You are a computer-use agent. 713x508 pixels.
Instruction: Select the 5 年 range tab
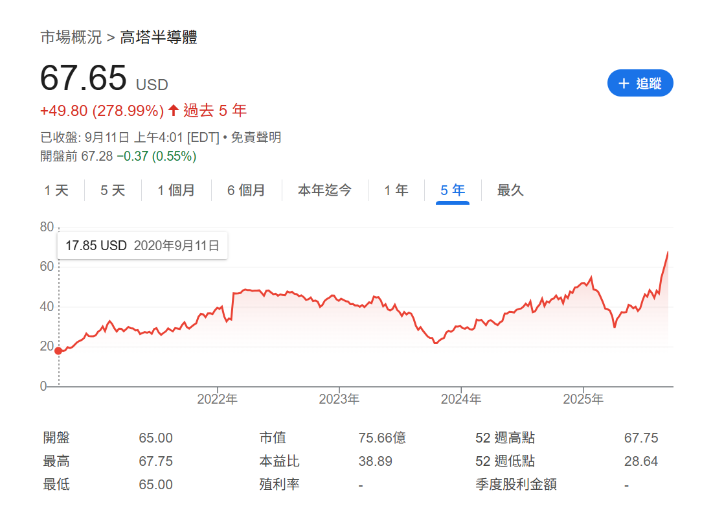coord(453,190)
